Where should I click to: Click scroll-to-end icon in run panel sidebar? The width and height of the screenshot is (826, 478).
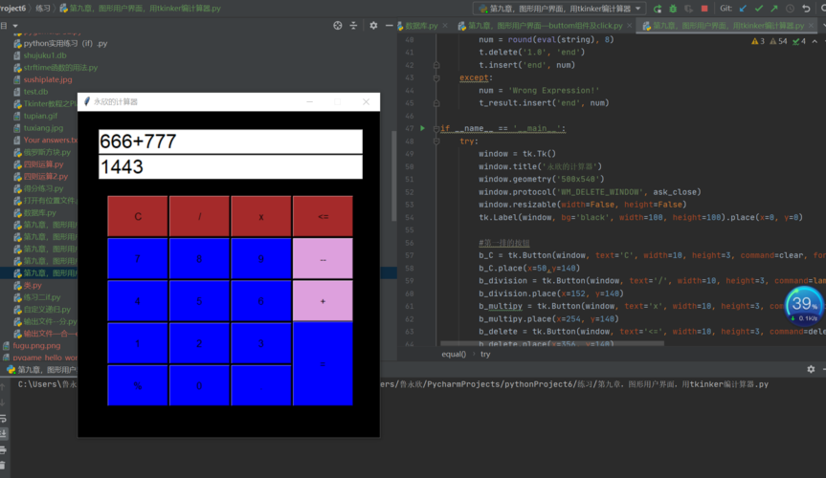[x=3, y=434]
